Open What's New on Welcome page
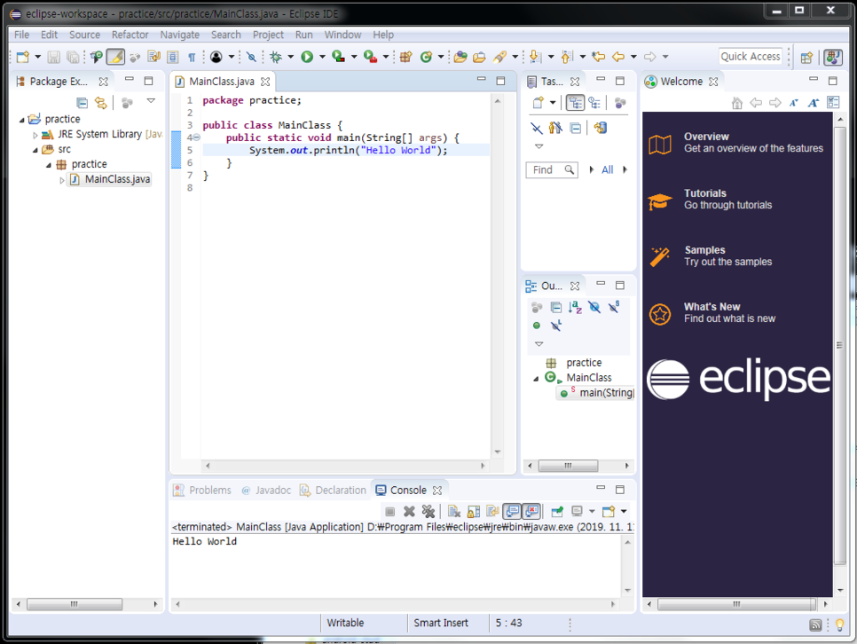The height and width of the screenshot is (644, 857). click(712, 313)
